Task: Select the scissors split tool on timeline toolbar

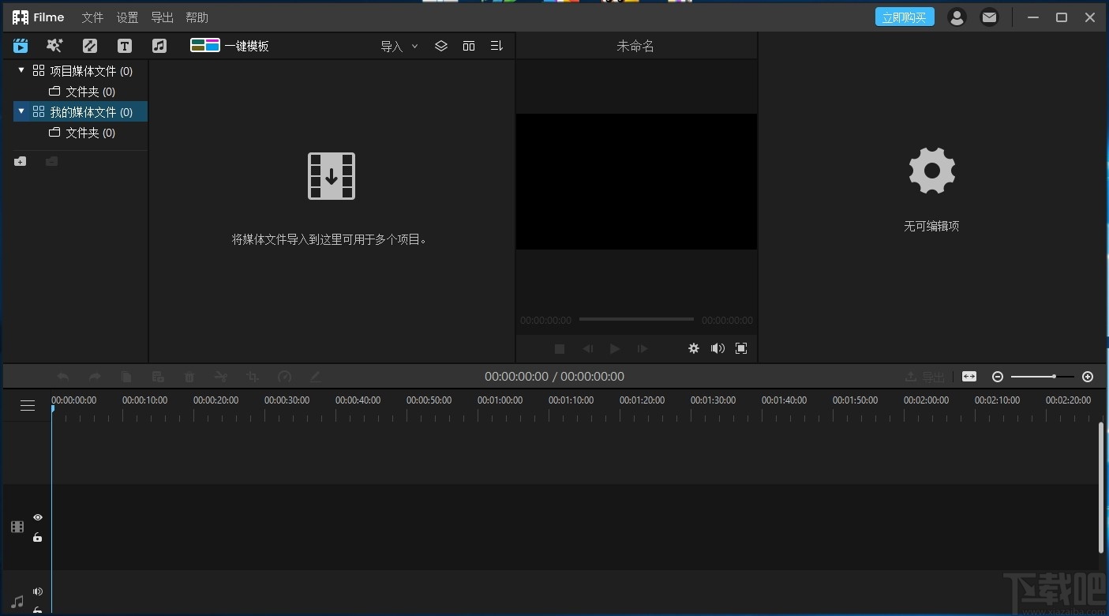Action: tap(221, 377)
